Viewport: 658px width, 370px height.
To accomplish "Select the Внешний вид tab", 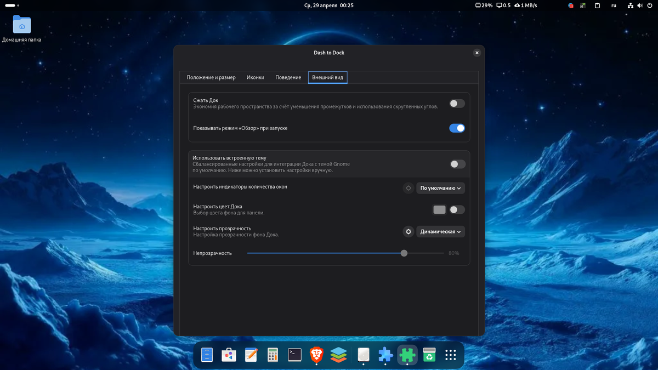I will [x=327, y=77].
